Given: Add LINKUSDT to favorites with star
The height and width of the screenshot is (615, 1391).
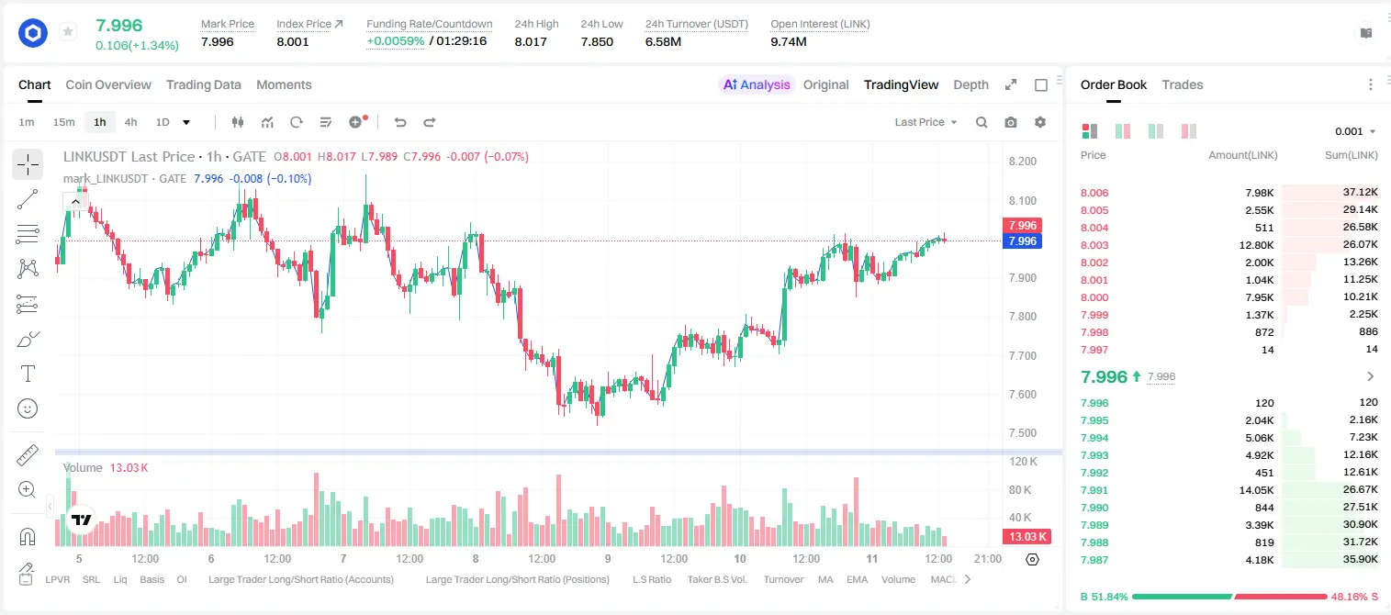Looking at the screenshot, I should 68,32.
